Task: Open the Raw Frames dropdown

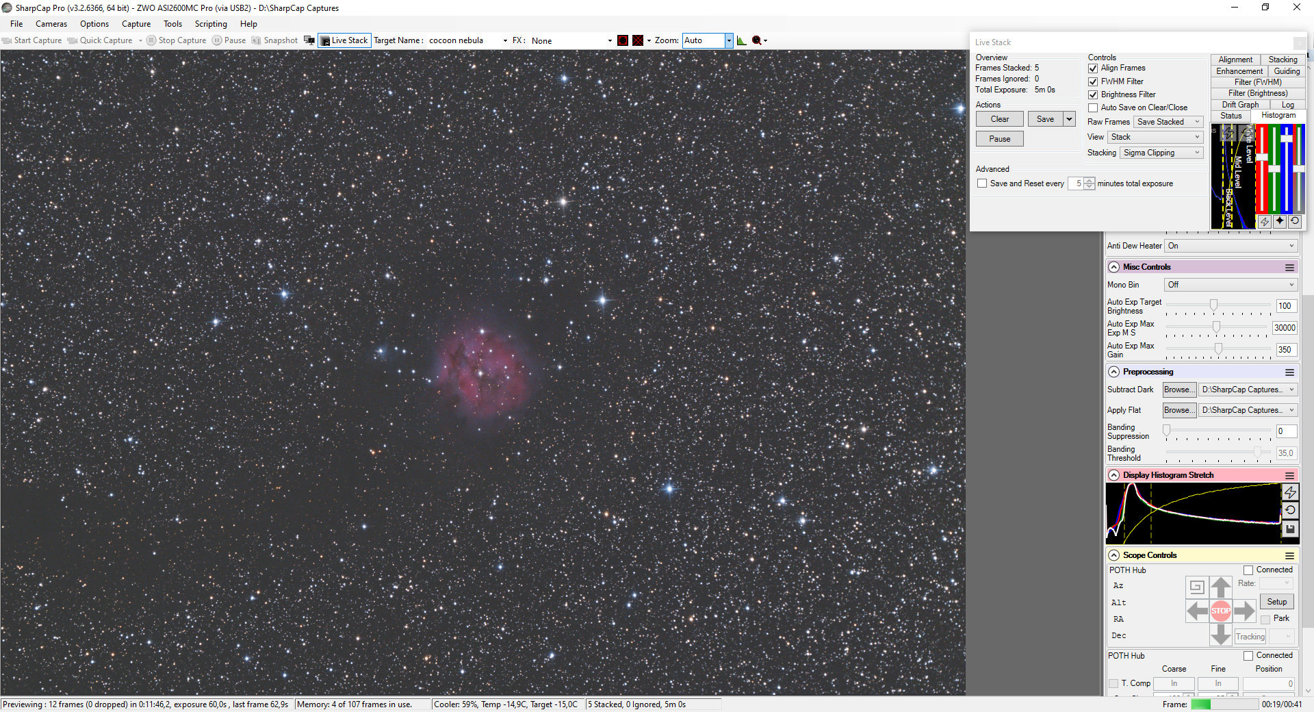Action: pos(1168,122)
